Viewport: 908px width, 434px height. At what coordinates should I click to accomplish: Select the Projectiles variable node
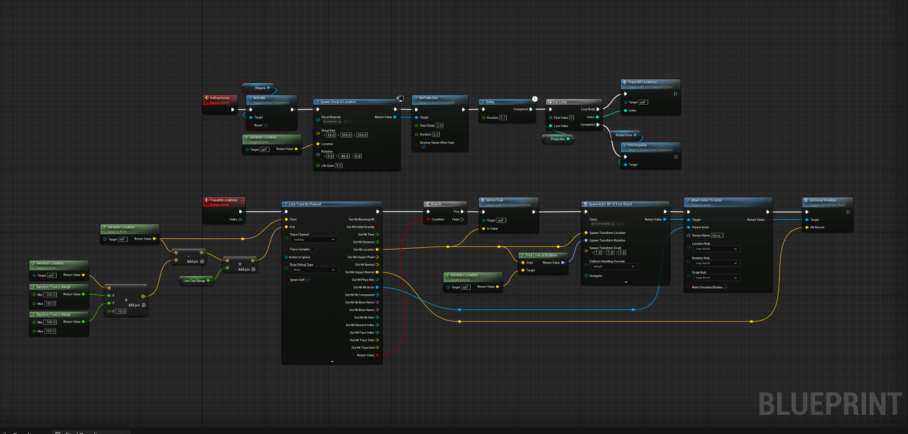click(x=558, y=139)
